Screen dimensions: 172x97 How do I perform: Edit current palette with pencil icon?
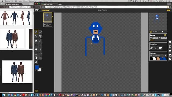click(166, 56)
